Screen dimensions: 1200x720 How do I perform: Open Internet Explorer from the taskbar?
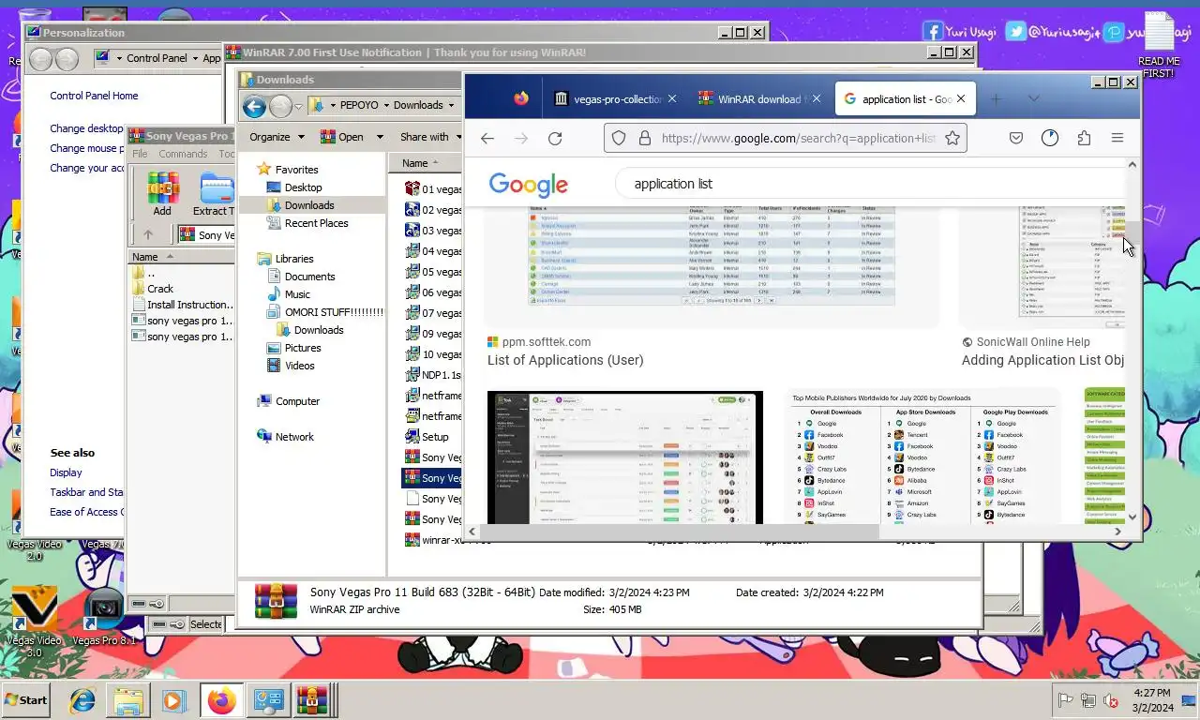click(82, 700)
